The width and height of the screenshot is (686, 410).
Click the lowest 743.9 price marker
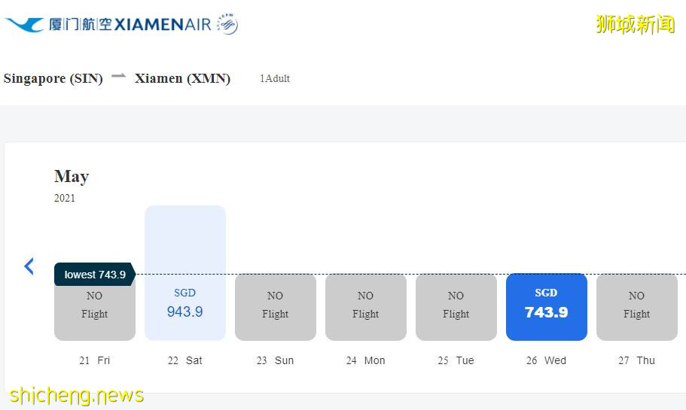pyautogui.click(x=94, y=275)
